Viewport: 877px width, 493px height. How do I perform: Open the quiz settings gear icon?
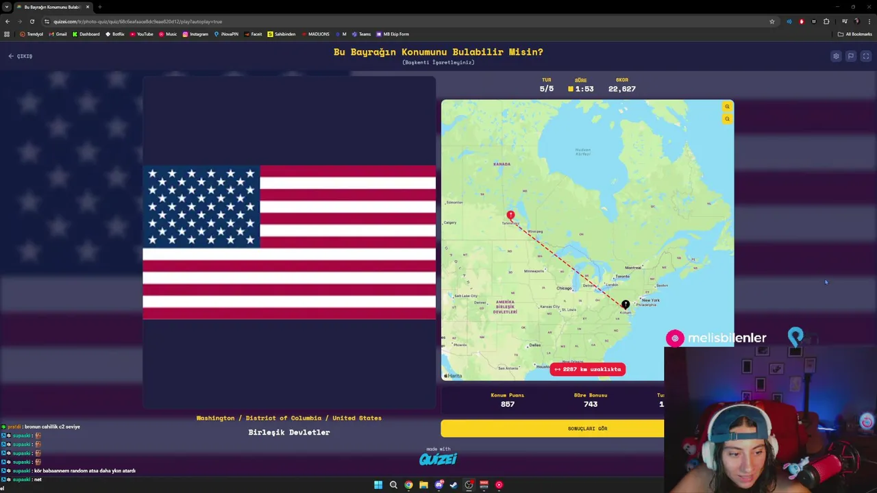[x=836, y=56]
